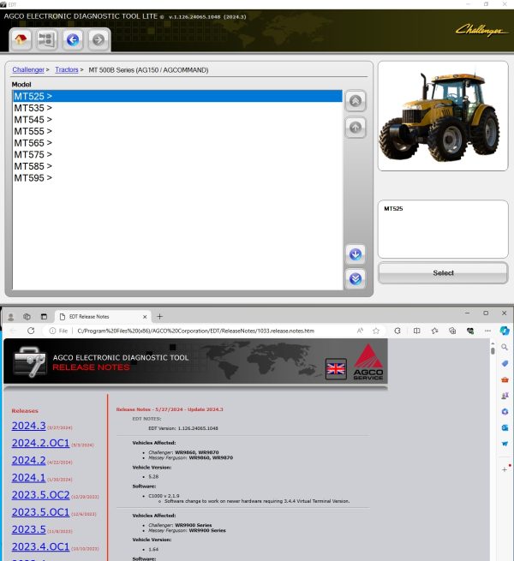
Task: Open sidebar tools briefcase icon
Action: coord(505,379)
